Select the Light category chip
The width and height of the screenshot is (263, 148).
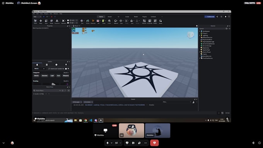click(52, 76)
